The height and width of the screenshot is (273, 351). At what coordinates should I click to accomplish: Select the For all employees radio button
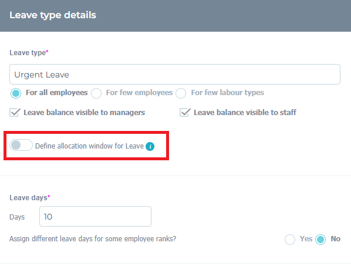click(x=16, y=93)
